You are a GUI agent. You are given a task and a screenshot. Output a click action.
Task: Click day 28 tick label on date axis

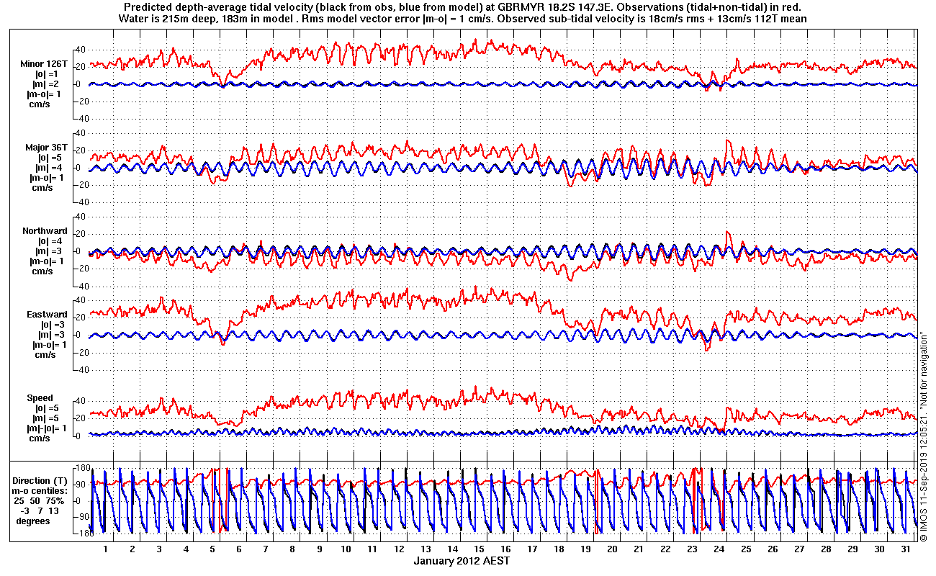point(825,549)
